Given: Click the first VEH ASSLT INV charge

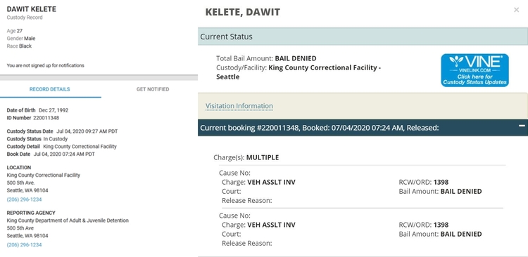Looking at the screenshot, I should [x=271, y=183].
